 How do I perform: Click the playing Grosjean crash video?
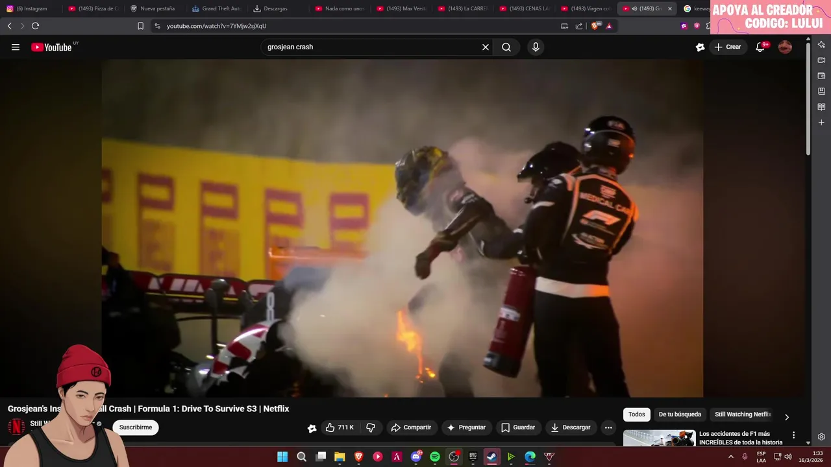403,228
